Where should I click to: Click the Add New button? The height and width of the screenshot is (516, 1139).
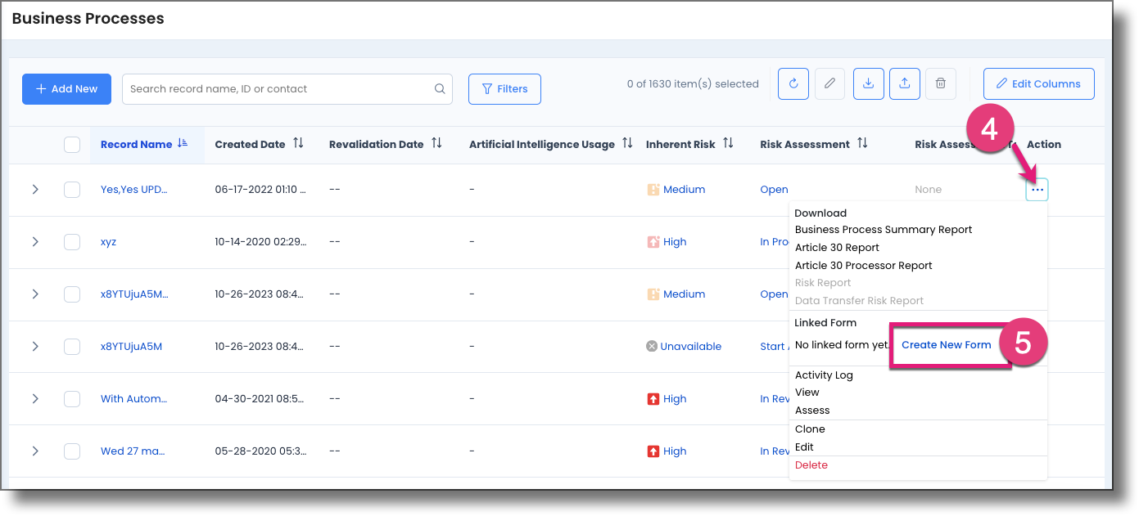66,88
